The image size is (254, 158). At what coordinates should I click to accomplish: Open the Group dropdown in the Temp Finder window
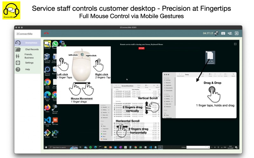click(x=210, y=74)
